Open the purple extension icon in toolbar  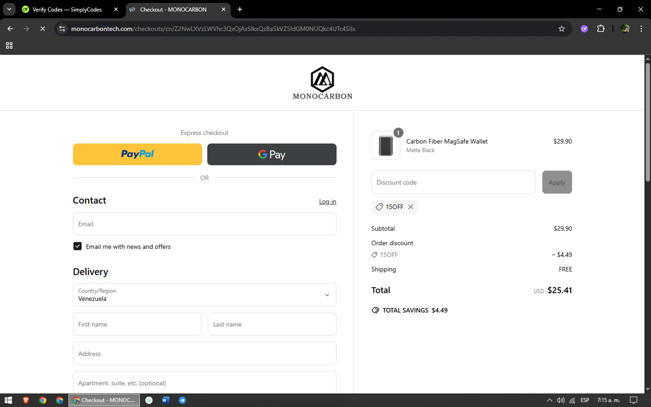coord(584,29)
